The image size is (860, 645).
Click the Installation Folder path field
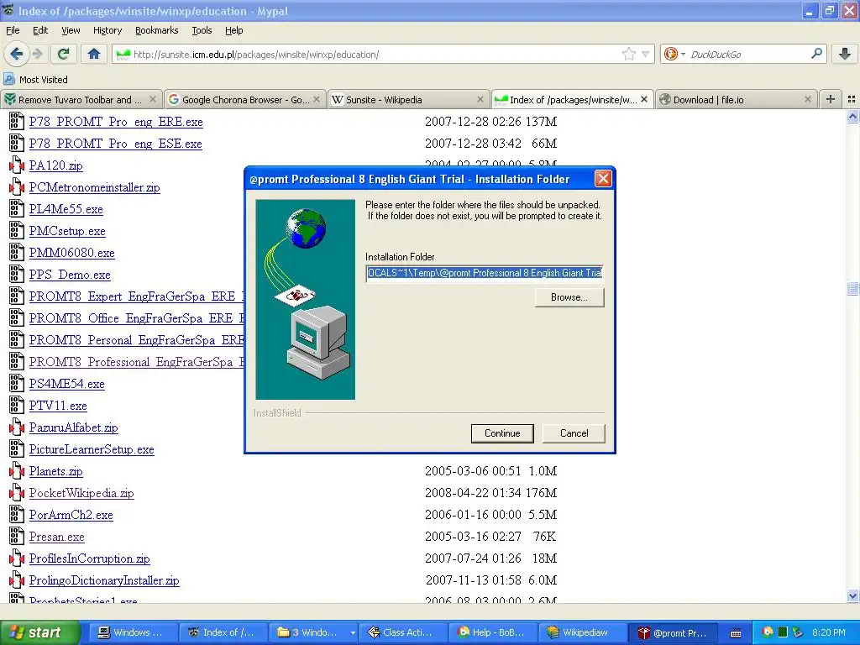[485, 273]
